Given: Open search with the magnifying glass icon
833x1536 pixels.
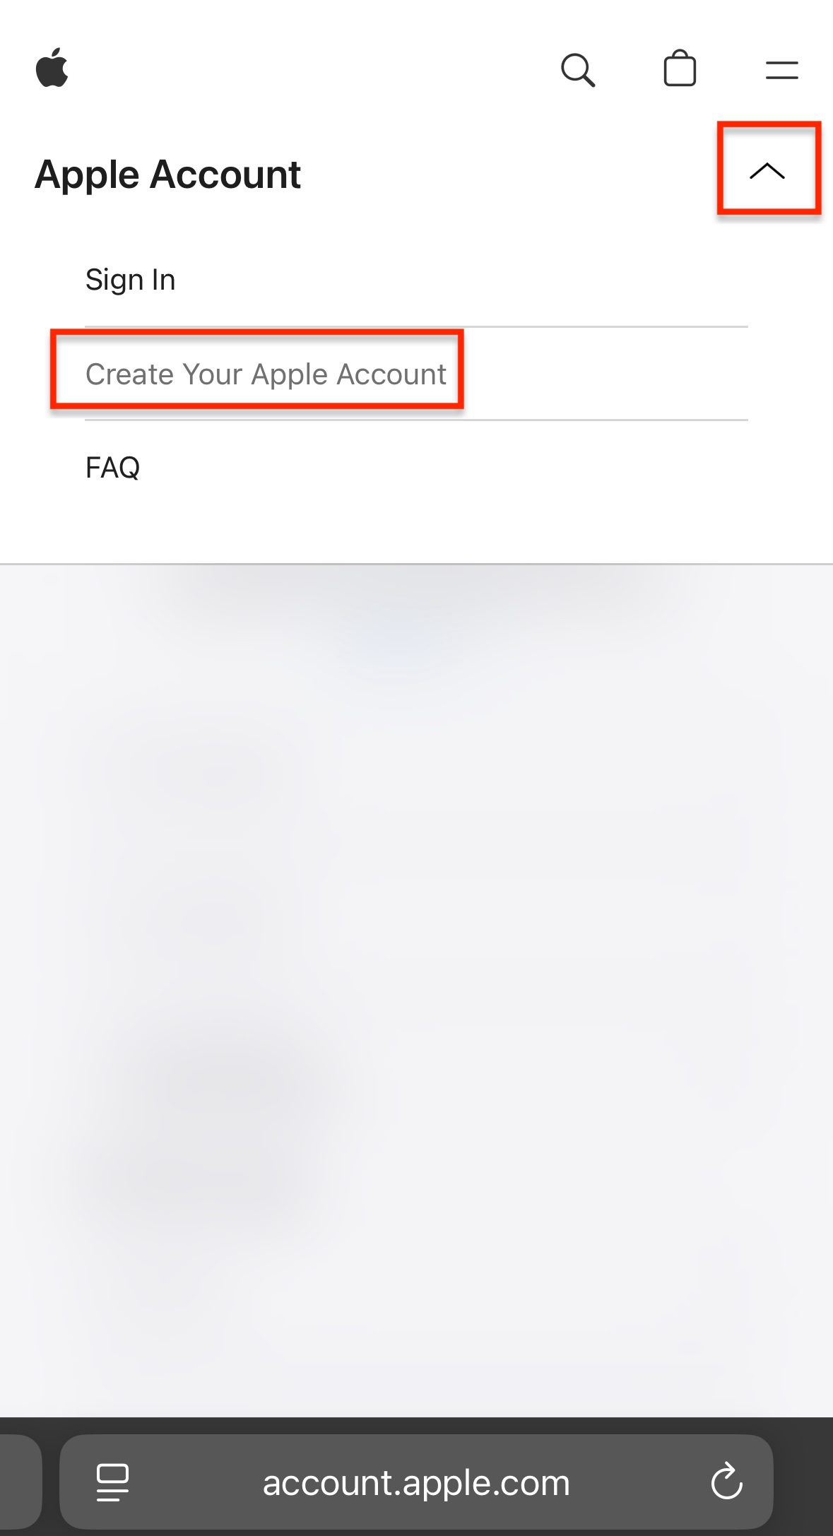Looking at the screenshot, I should click(578, 70).
